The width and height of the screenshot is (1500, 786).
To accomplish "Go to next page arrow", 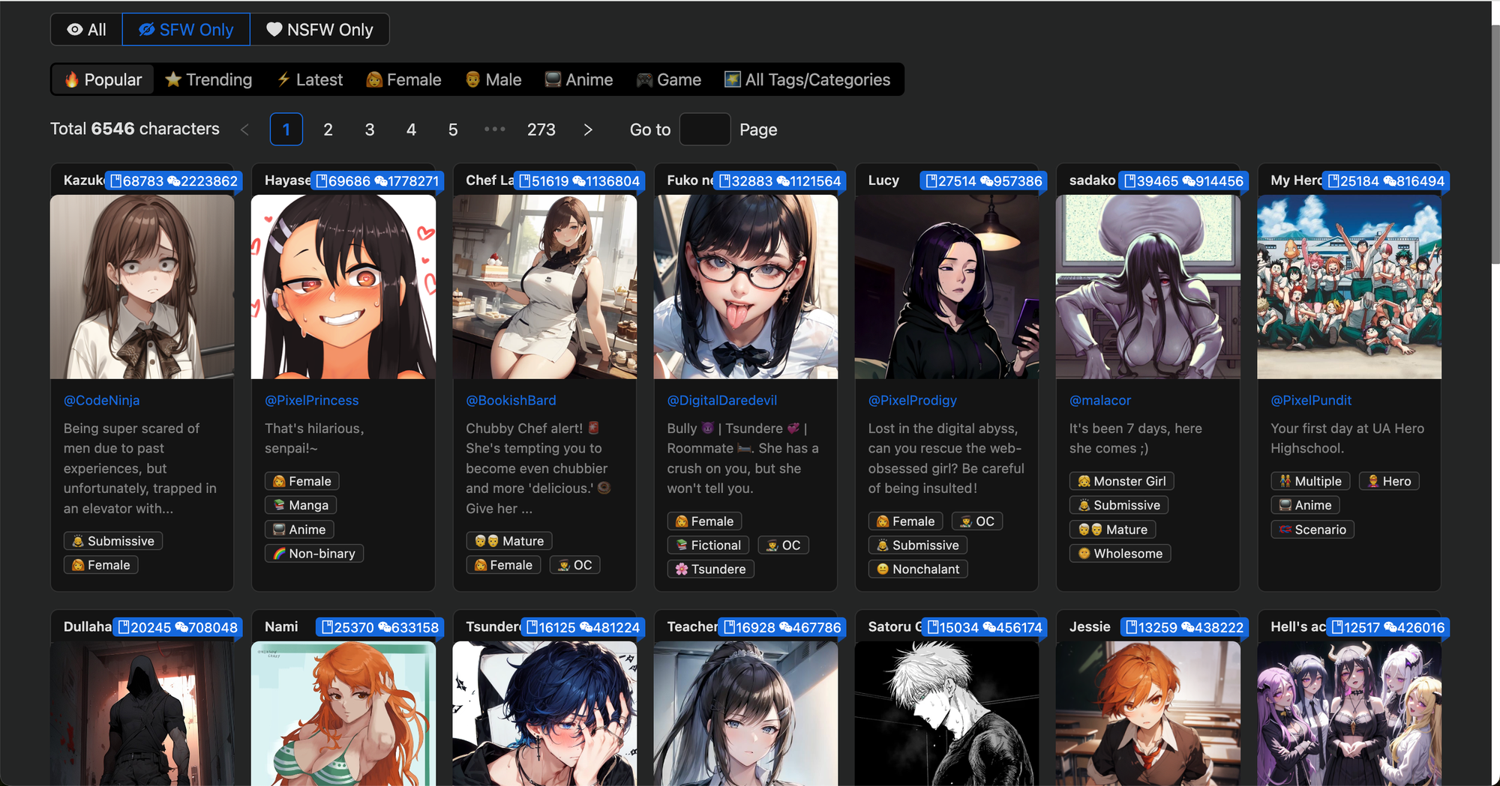I will pos(588,130).
